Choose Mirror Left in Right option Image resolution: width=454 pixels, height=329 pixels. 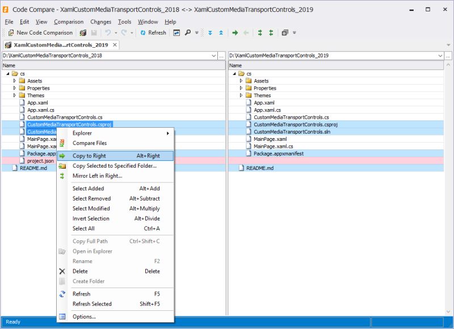coord(96,177)
